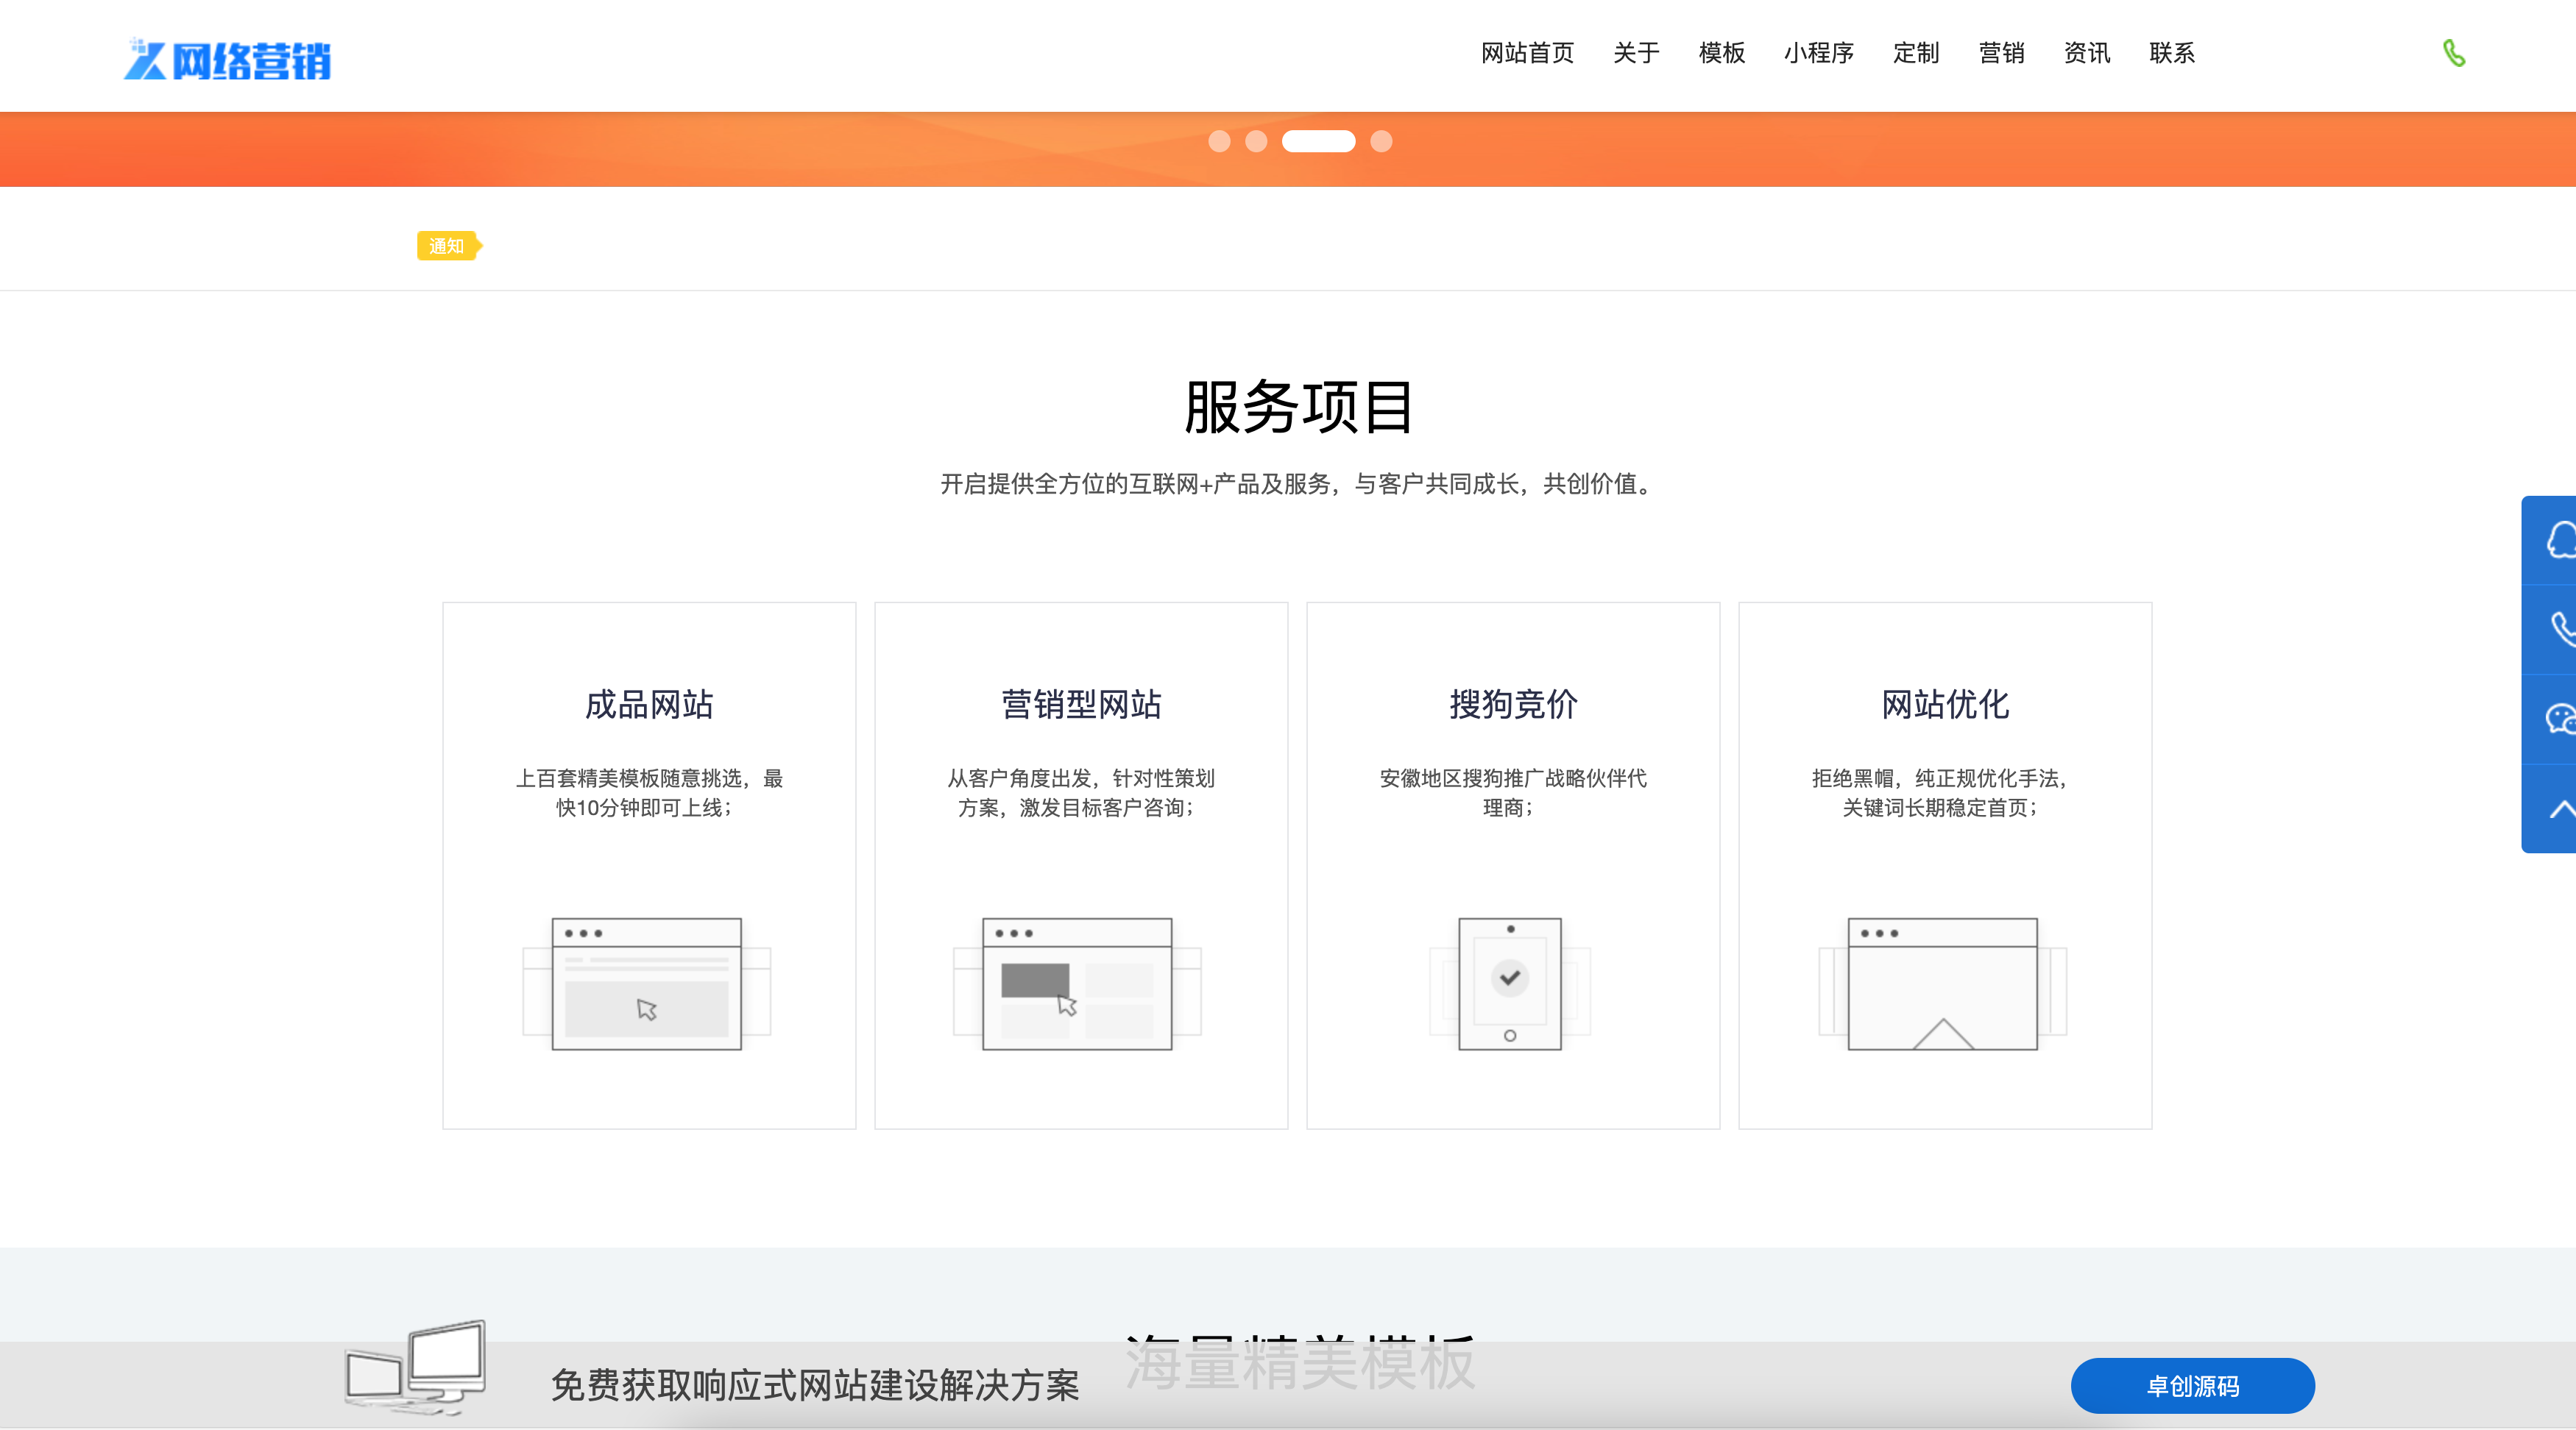Viewport: 2576px width, 1430px height.
Task: Click browser window illustration under 成品网站
Action: 647,983
